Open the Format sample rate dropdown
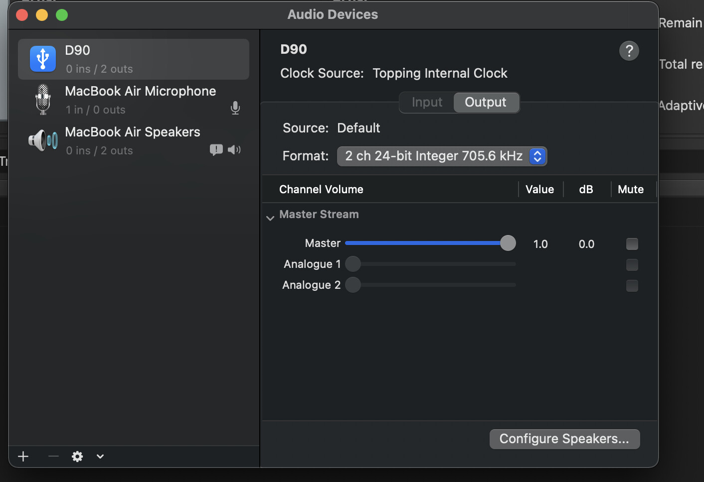This screenshot has width=704, height=482. tap(442, 156)
